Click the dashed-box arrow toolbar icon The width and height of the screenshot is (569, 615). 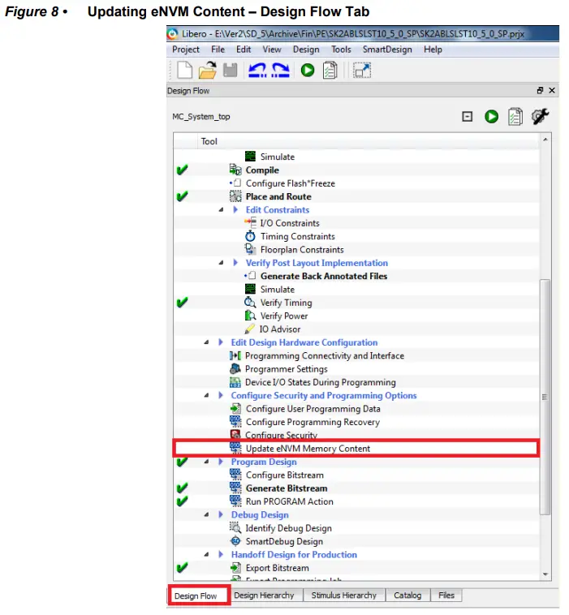362,71
